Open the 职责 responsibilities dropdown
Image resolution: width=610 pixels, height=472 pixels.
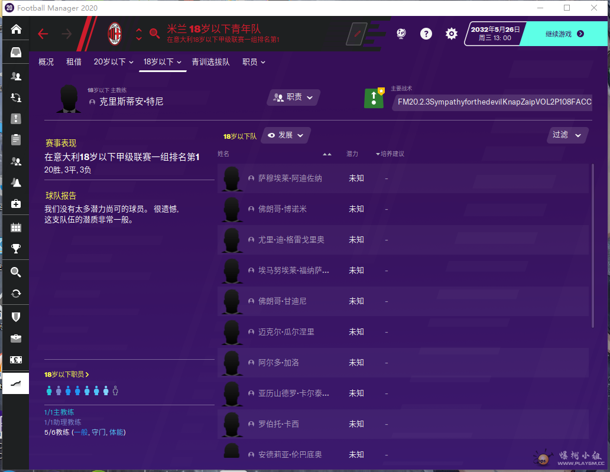[x=293, y=97]
